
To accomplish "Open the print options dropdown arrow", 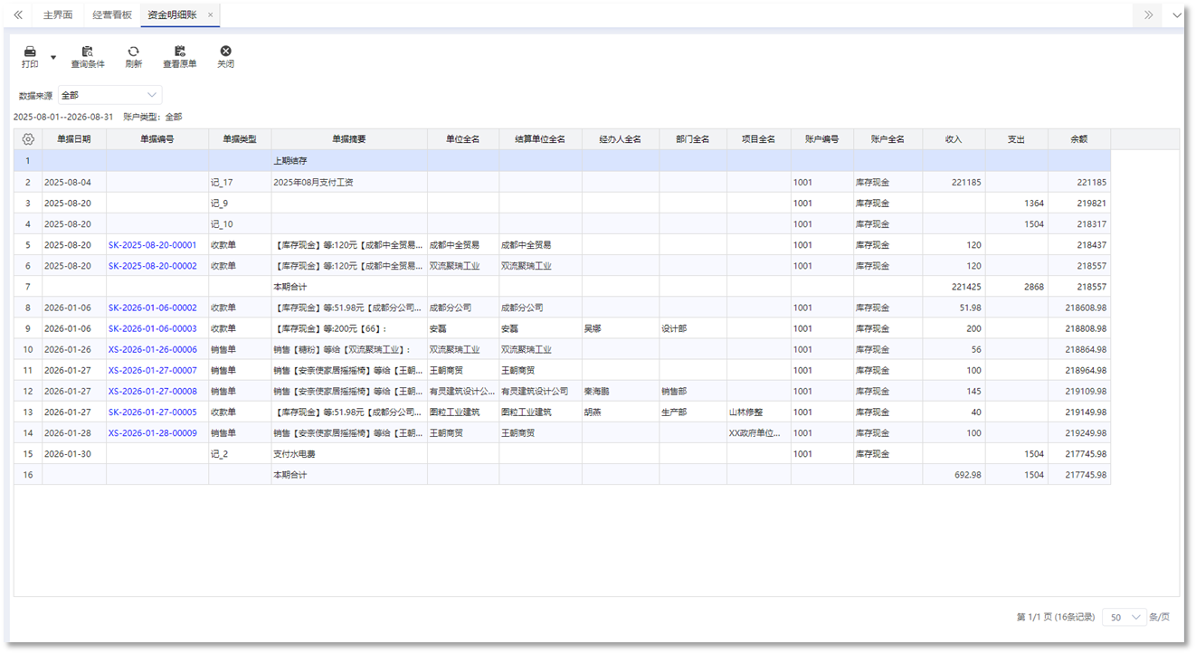I will point(53,57).
